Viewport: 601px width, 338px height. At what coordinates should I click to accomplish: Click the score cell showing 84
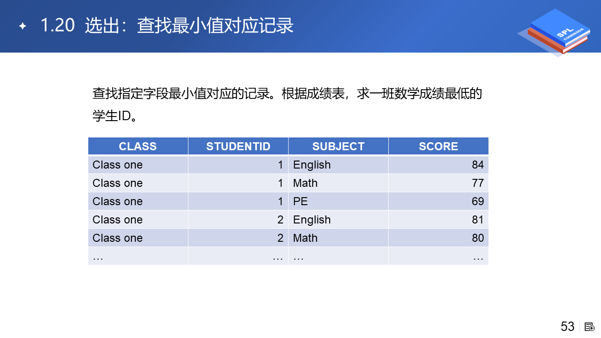tap(439, 165)
